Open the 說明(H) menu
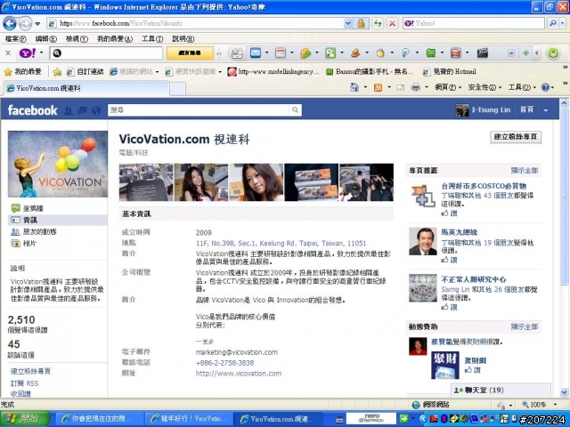Image resolution: width=570 pixels, height=427 pixels. 183,38
